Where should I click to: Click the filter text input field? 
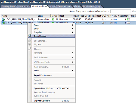120,11
